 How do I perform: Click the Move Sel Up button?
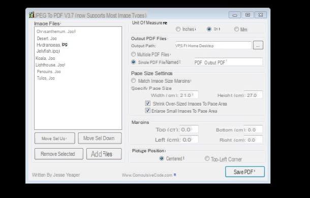(55, 138)
